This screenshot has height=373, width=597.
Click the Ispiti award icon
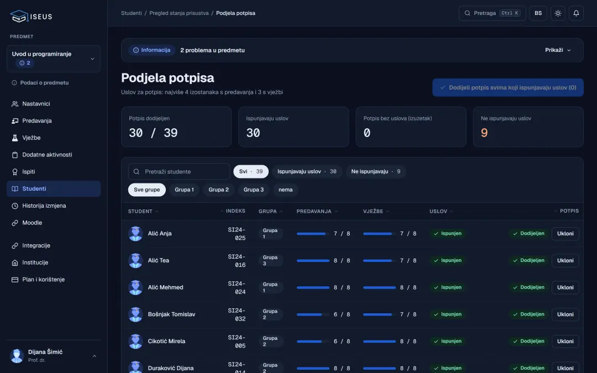click(15, 172)
